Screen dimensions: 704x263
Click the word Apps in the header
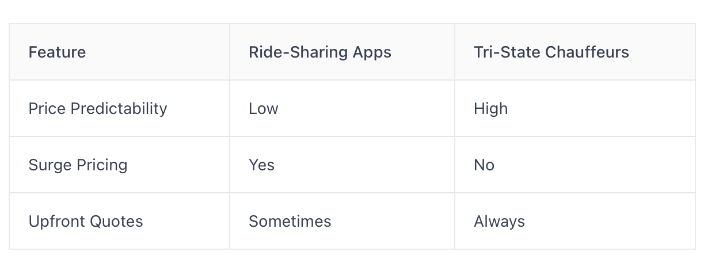pos(372,53)
